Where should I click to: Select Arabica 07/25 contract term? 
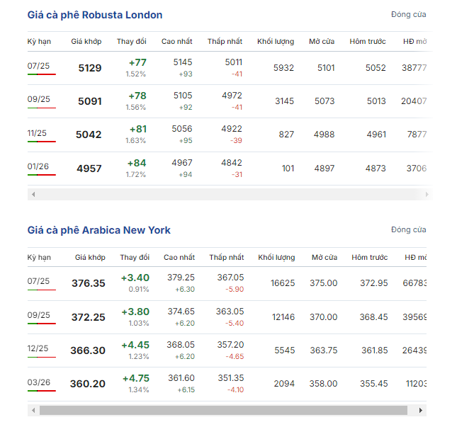[38, 281]
